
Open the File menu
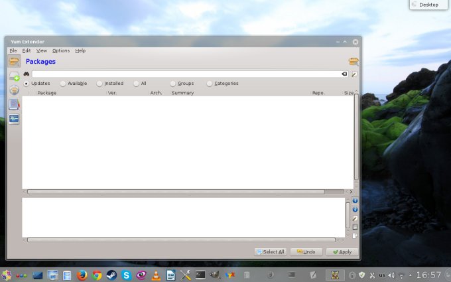pyautogui.click(x=13, y=50)
